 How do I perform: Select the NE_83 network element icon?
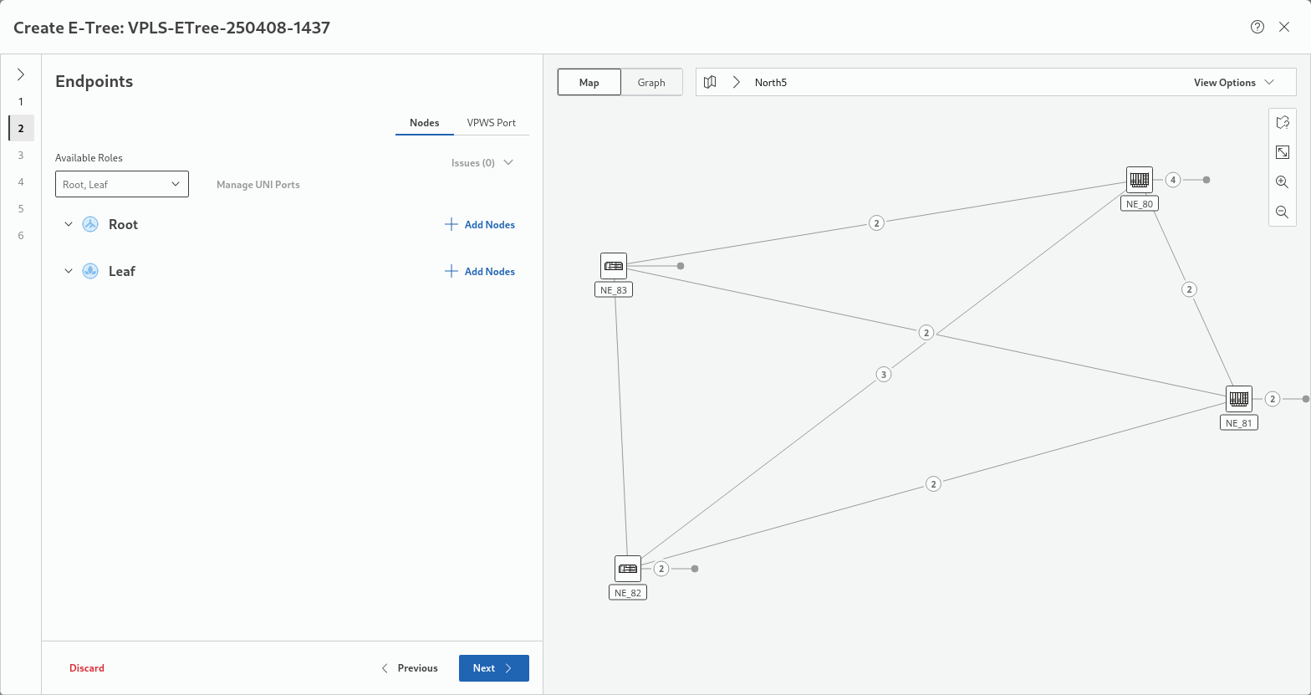click(x=614, y=266)
